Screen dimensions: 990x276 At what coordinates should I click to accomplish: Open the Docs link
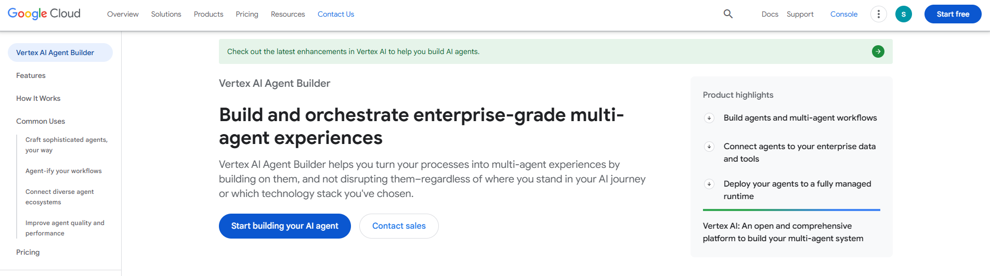770,14
